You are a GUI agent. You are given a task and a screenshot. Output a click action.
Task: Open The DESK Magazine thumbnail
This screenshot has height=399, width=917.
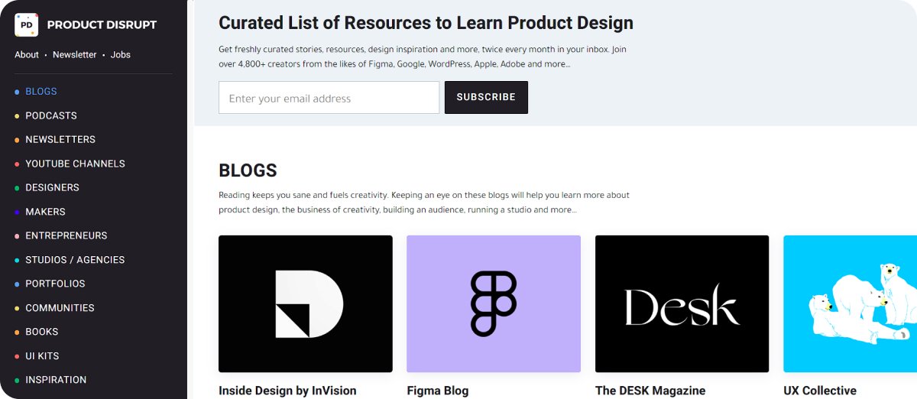682,303
